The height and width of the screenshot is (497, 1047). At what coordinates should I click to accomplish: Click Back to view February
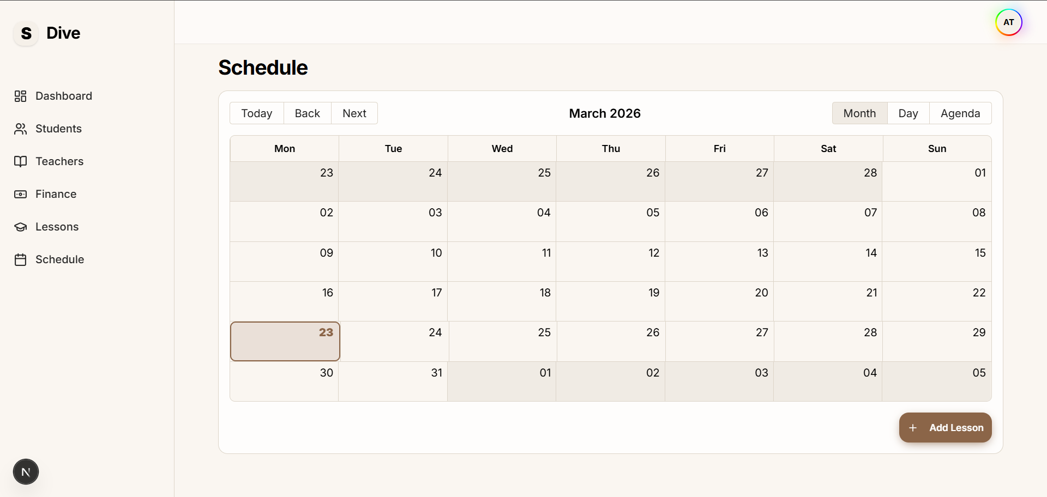(x=307, y=113)
